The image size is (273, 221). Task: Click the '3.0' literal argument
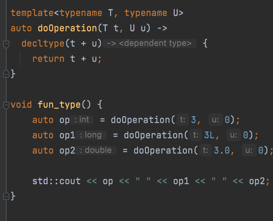[222, 150]
